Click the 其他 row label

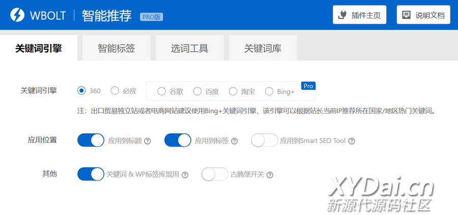50,174
